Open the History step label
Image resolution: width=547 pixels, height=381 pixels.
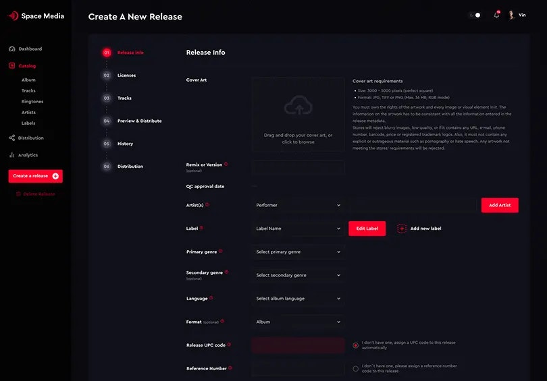(x=125, y=144)
